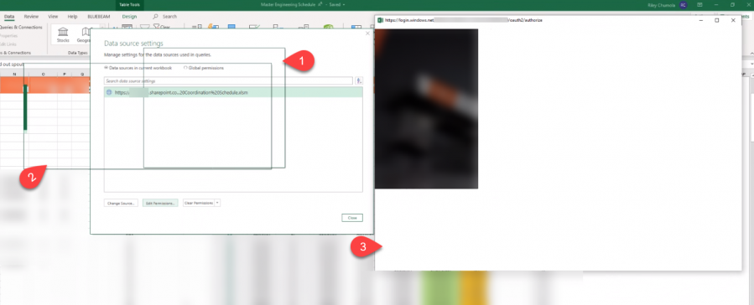Choose the Stocks data type

click(x=63, y=34)
